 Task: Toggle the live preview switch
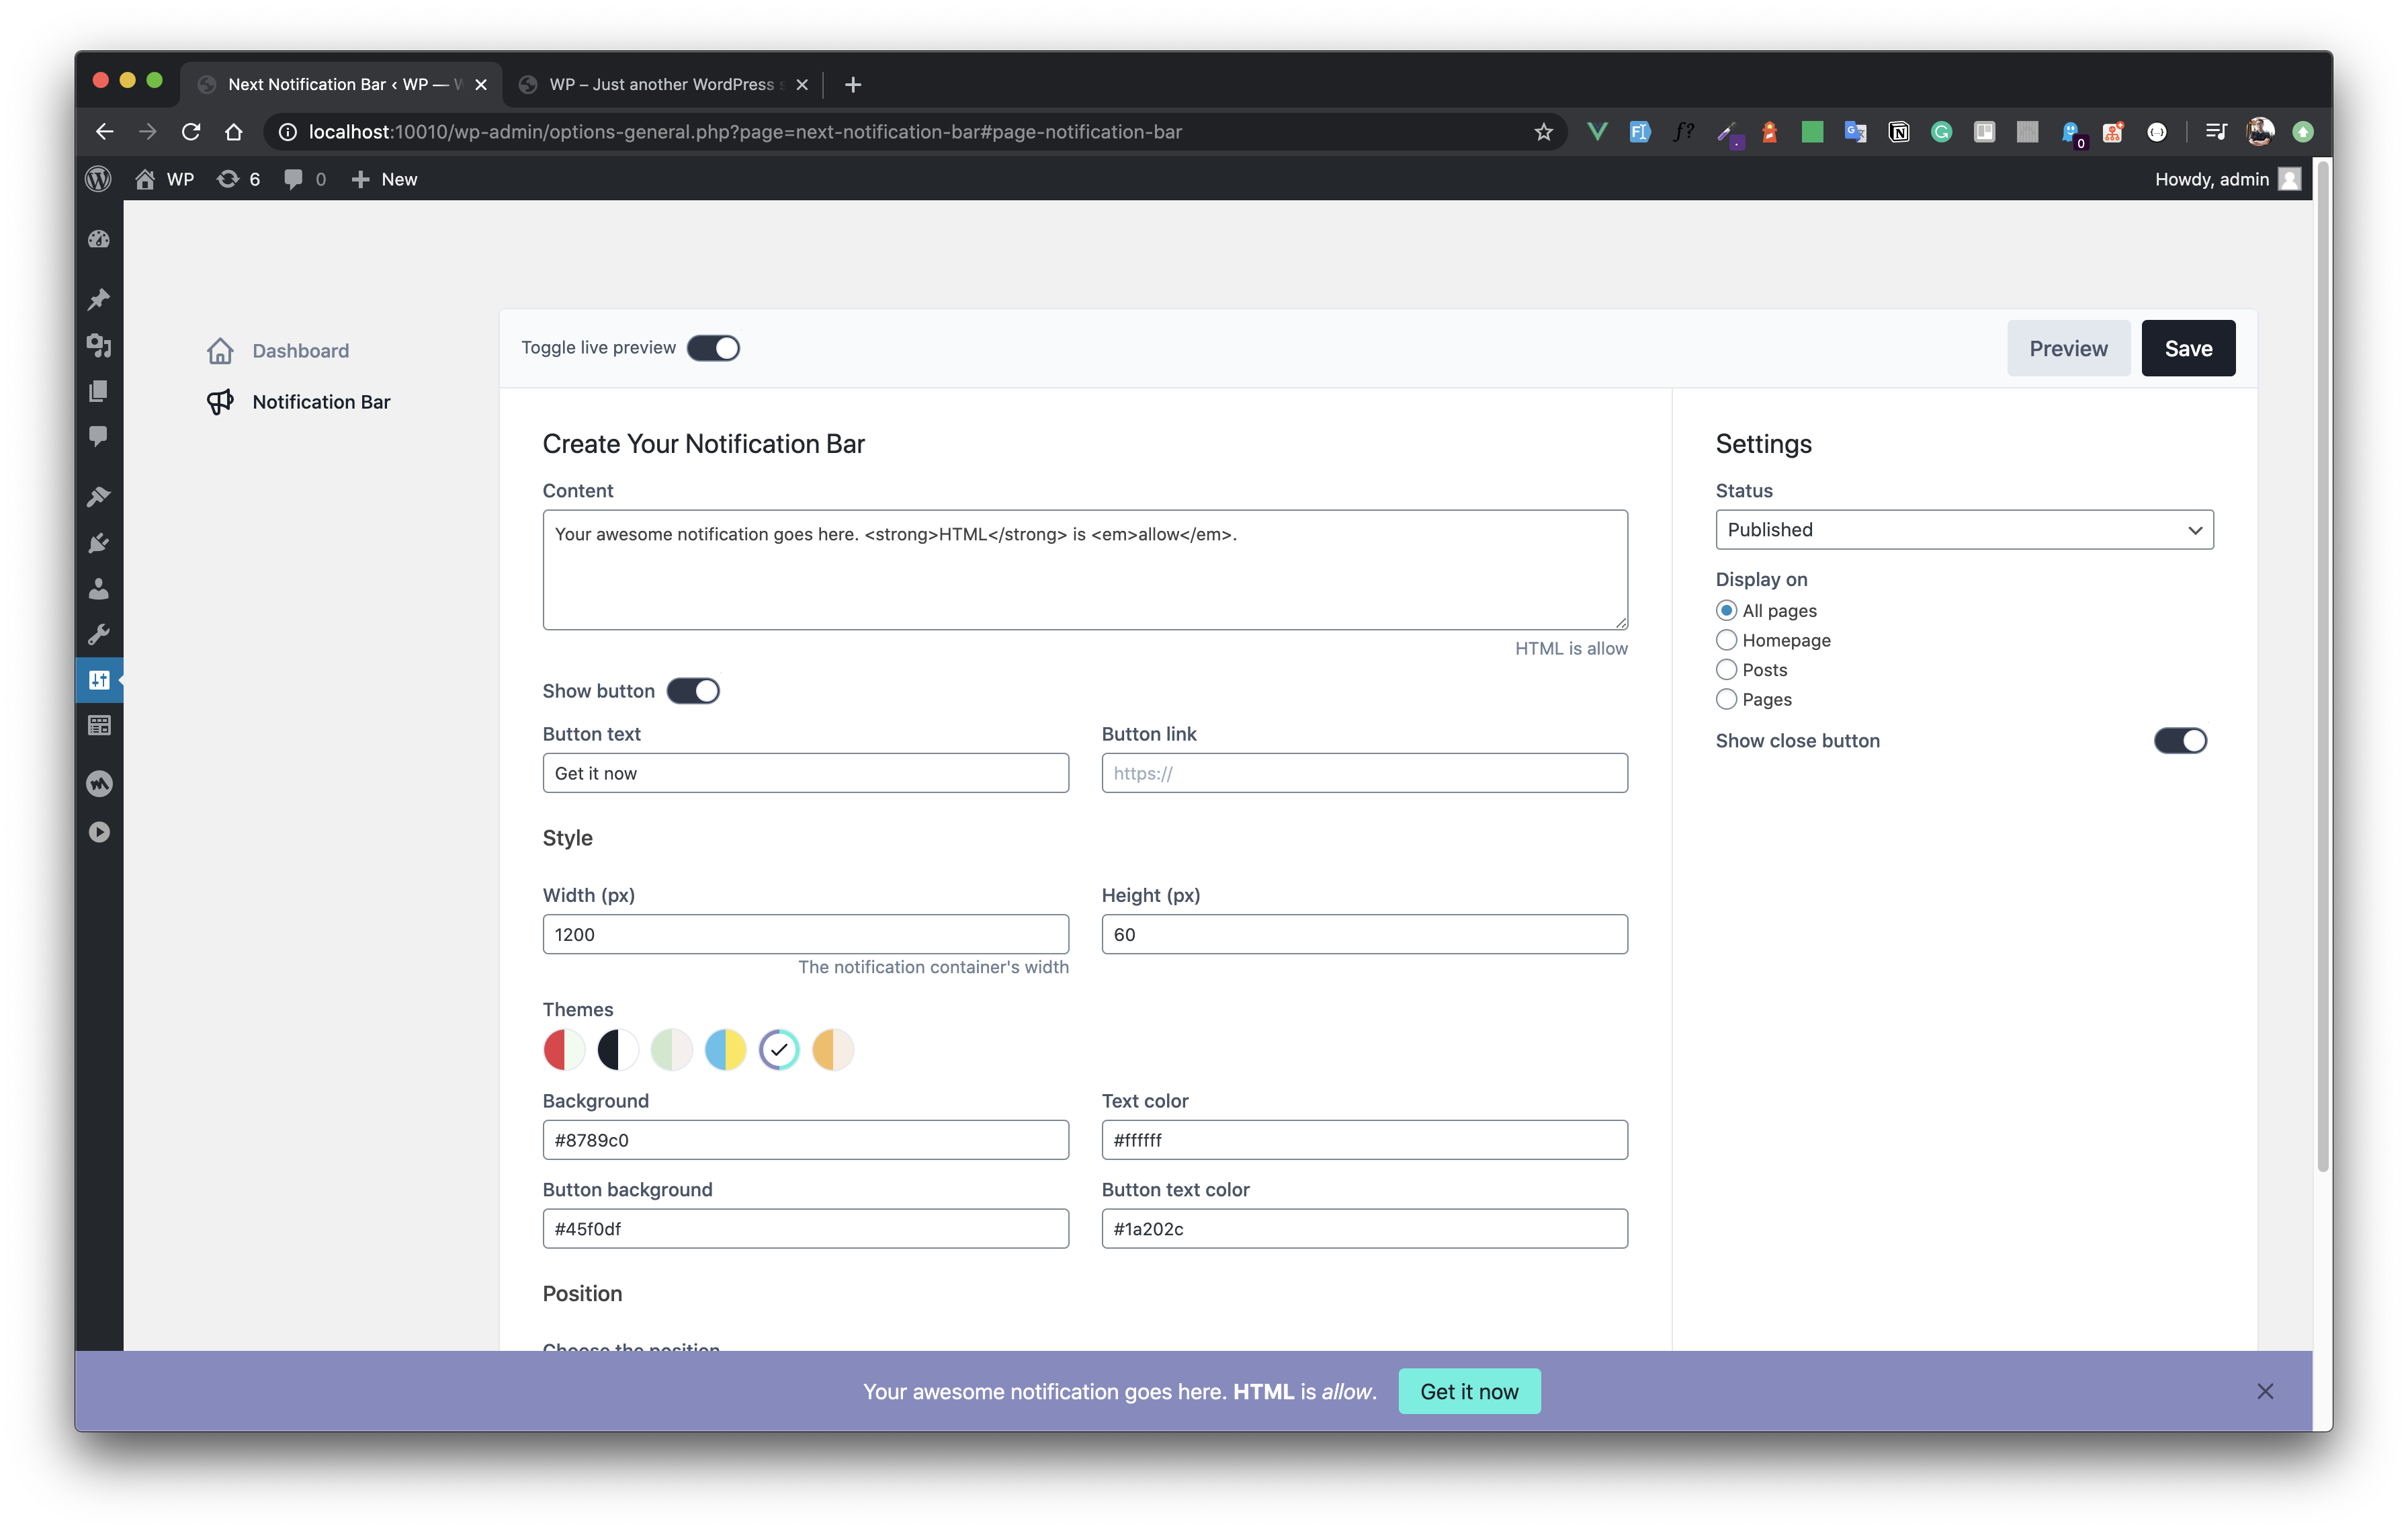[x=713, y=348]
